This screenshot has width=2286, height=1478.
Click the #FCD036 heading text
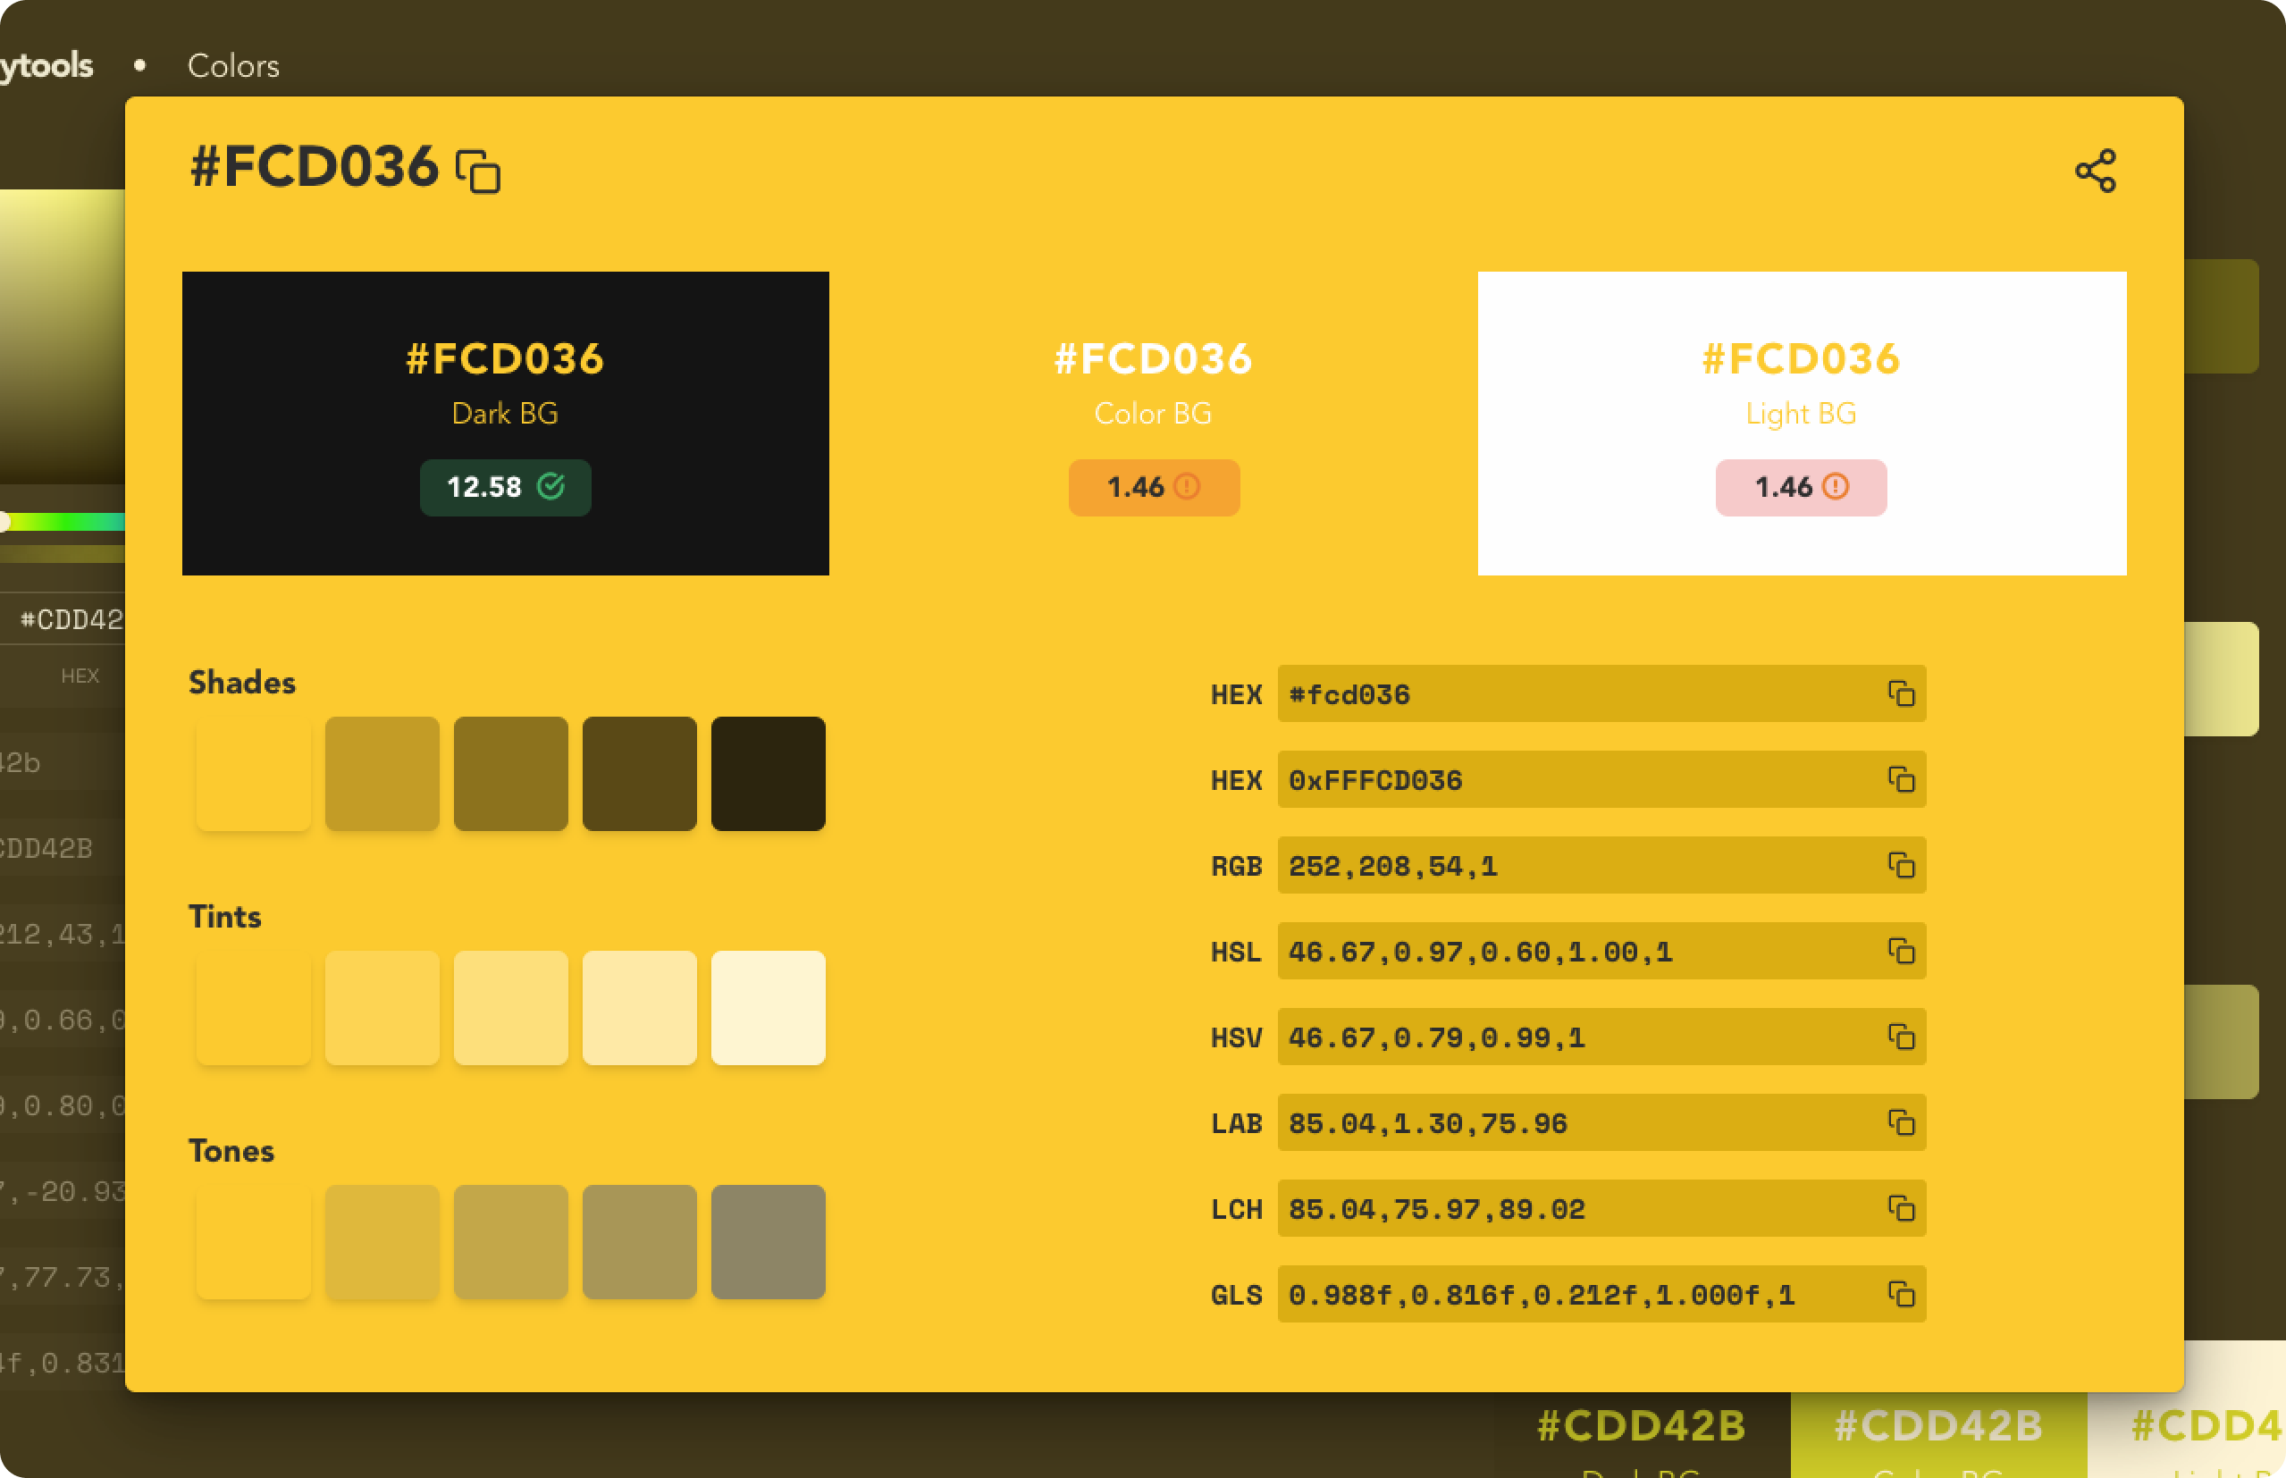[x=314, y=167]
